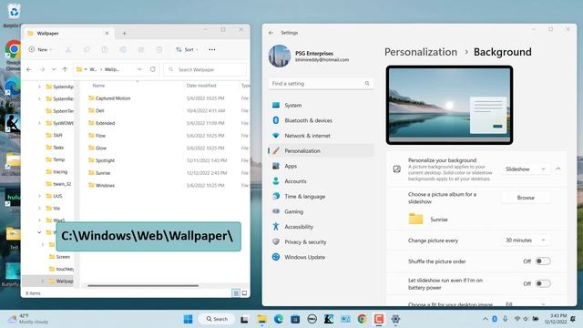
Task: Select Apps in Settings sidebar
Action: 321,166
